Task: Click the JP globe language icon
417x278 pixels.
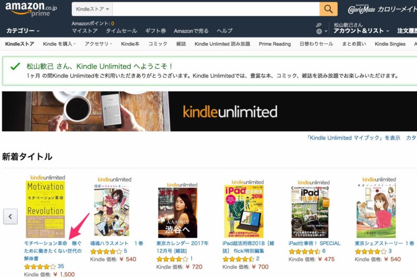Action: 319,31
